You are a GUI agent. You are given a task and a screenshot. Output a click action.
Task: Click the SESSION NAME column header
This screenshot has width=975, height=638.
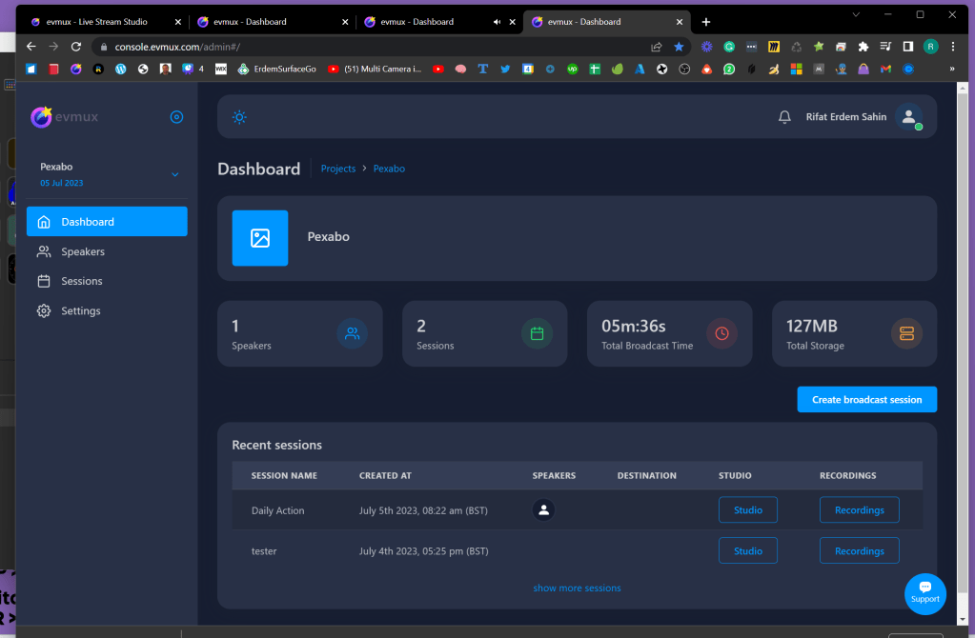tap(284, 476)
